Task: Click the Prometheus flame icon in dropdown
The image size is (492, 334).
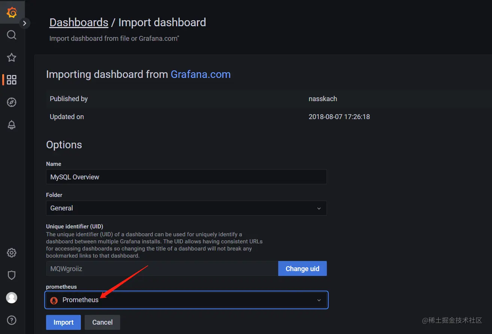Action: tap(54, 300)
